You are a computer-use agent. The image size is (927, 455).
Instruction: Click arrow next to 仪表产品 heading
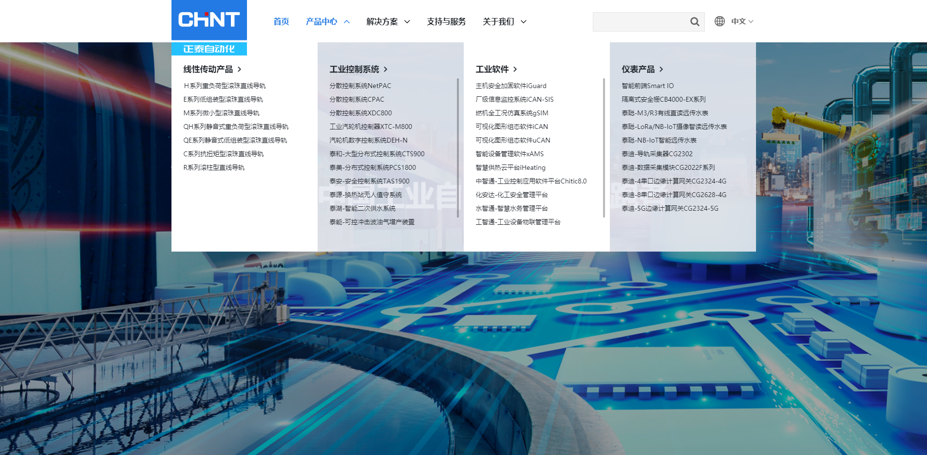pyautogui.click(x=661, y=70)
